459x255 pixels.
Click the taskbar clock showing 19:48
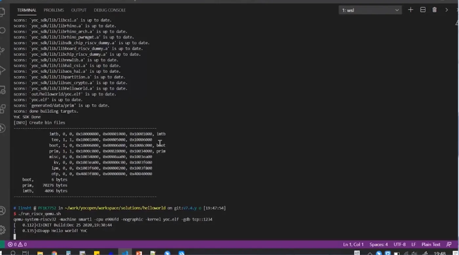440,253
